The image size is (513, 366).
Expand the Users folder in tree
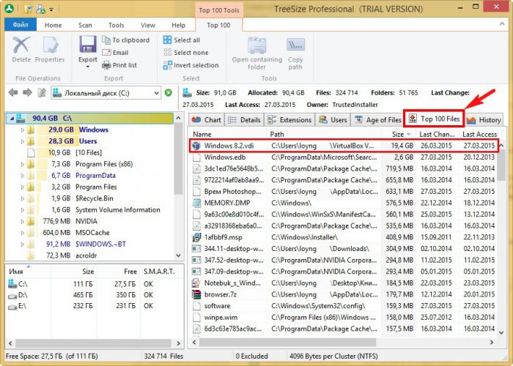click(x=22, y=141)
